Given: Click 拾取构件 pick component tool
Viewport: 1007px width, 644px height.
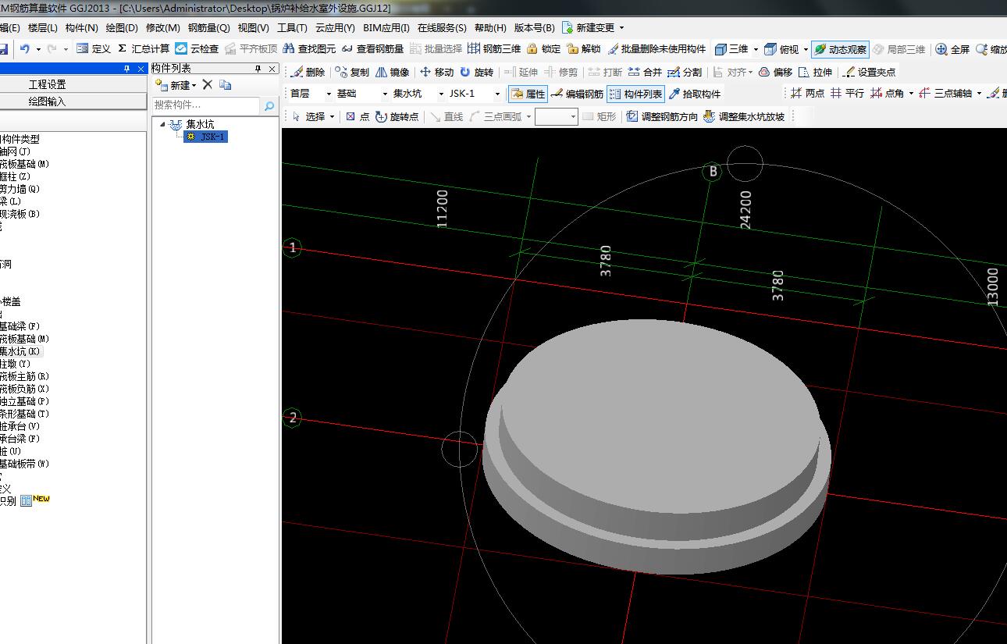Looking at the screenshot, I should click(695, 94).
